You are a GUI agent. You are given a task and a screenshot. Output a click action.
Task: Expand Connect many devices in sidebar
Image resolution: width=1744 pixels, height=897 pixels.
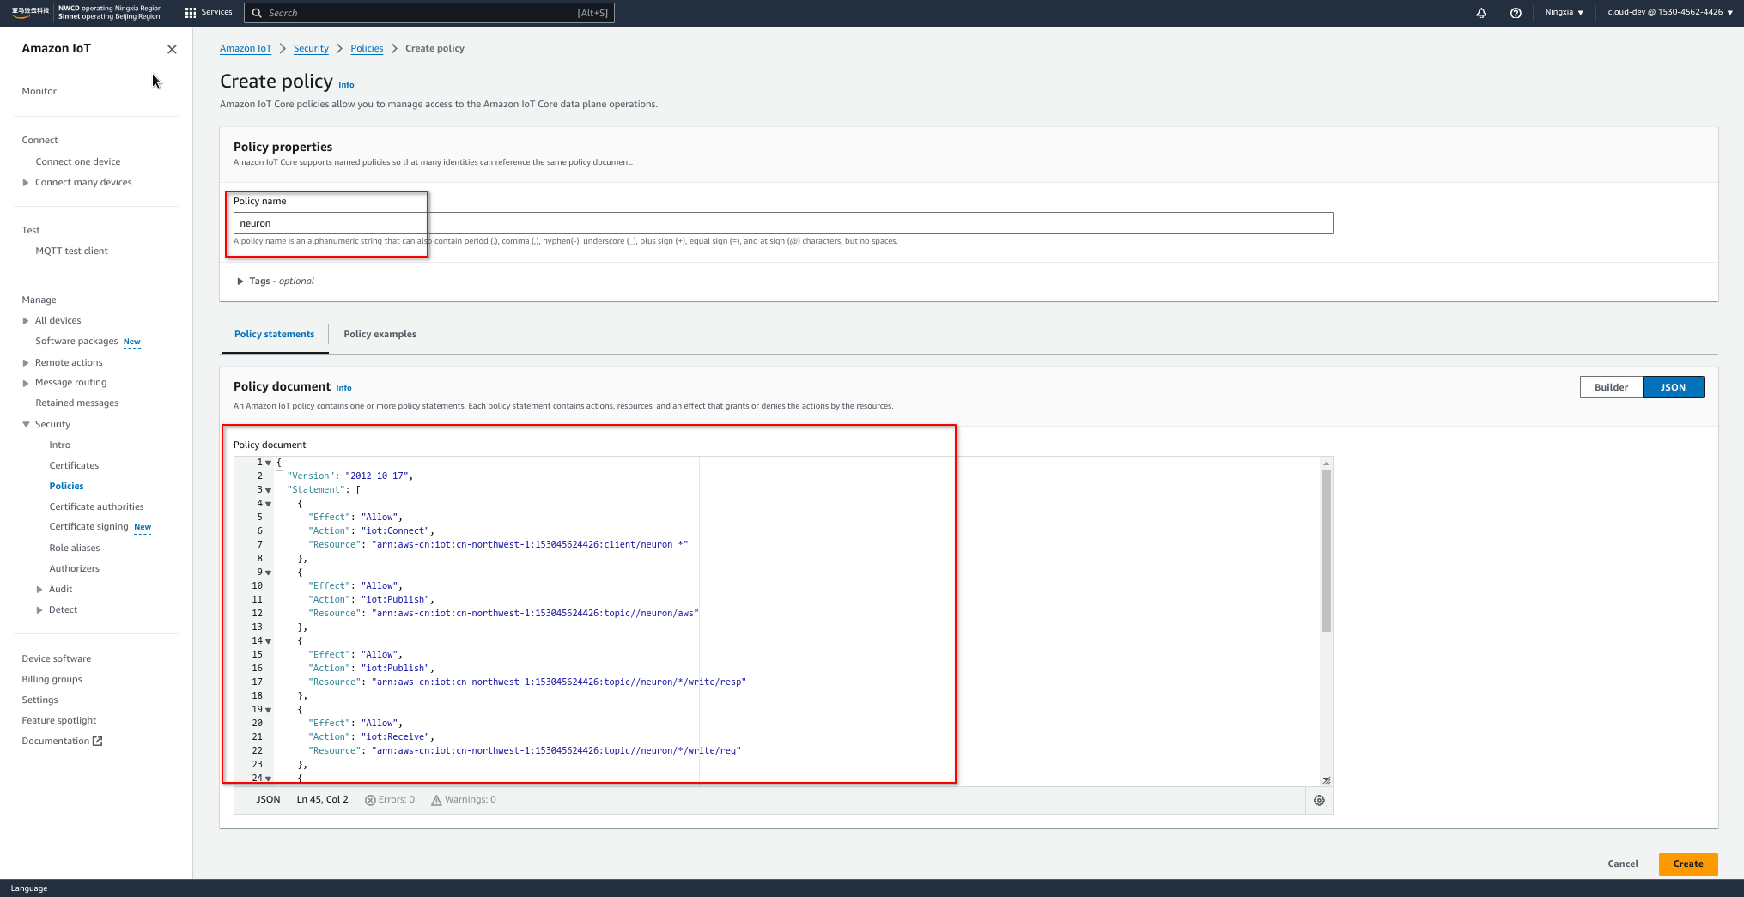point(26,182)
